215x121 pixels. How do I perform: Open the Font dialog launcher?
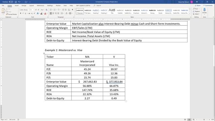point(48,17)
